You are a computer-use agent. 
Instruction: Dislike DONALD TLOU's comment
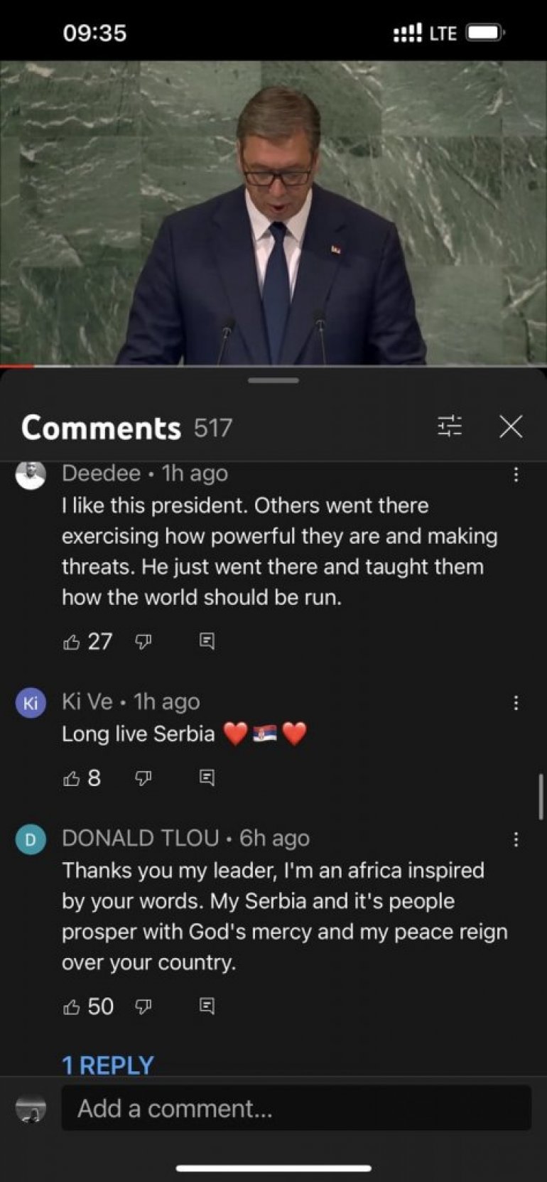[143, 1006]
